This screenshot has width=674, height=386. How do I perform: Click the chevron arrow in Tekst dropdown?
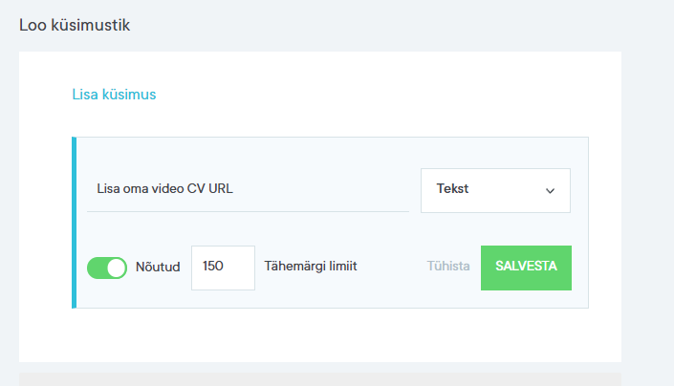coord(550,191)
